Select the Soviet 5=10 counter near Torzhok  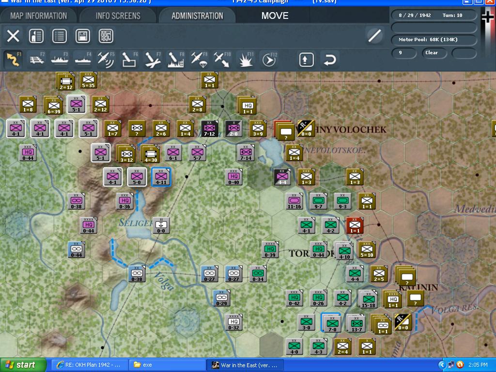pyautogui.click(x=367, y=249)
